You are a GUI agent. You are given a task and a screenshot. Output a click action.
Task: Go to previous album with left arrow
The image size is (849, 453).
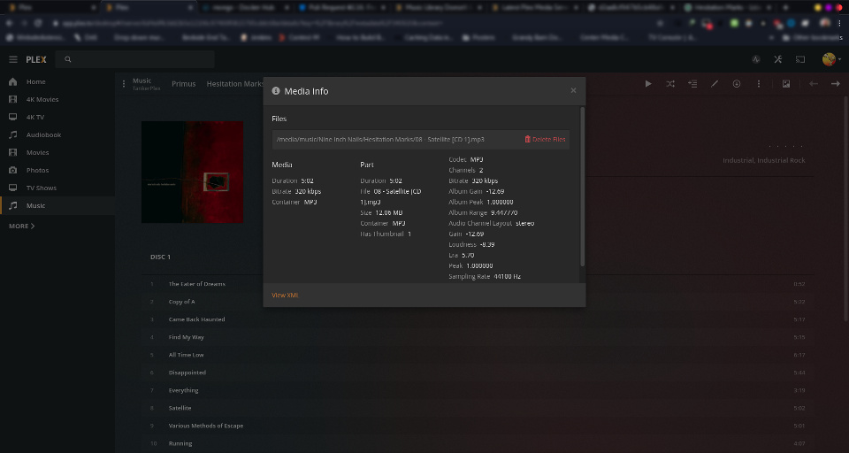pyautogui.click(x=814, y=84)
